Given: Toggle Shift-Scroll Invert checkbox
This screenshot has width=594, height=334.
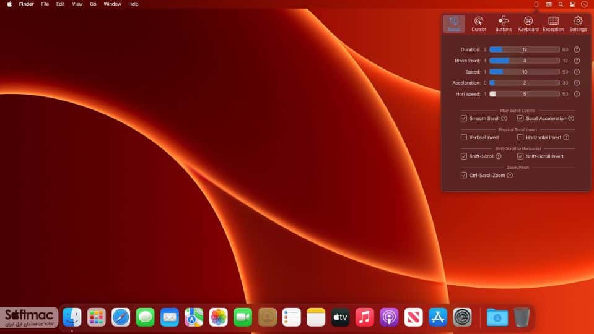Looking at the screenshot, I should [x=520, y=156].
